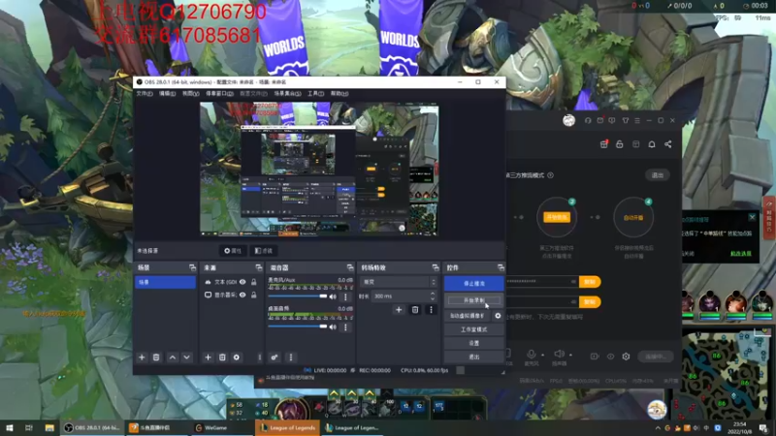This screenshot has height=436, width=776.
Task: Click camera icon in Douyu bottom bar
Action: point(595,357)
